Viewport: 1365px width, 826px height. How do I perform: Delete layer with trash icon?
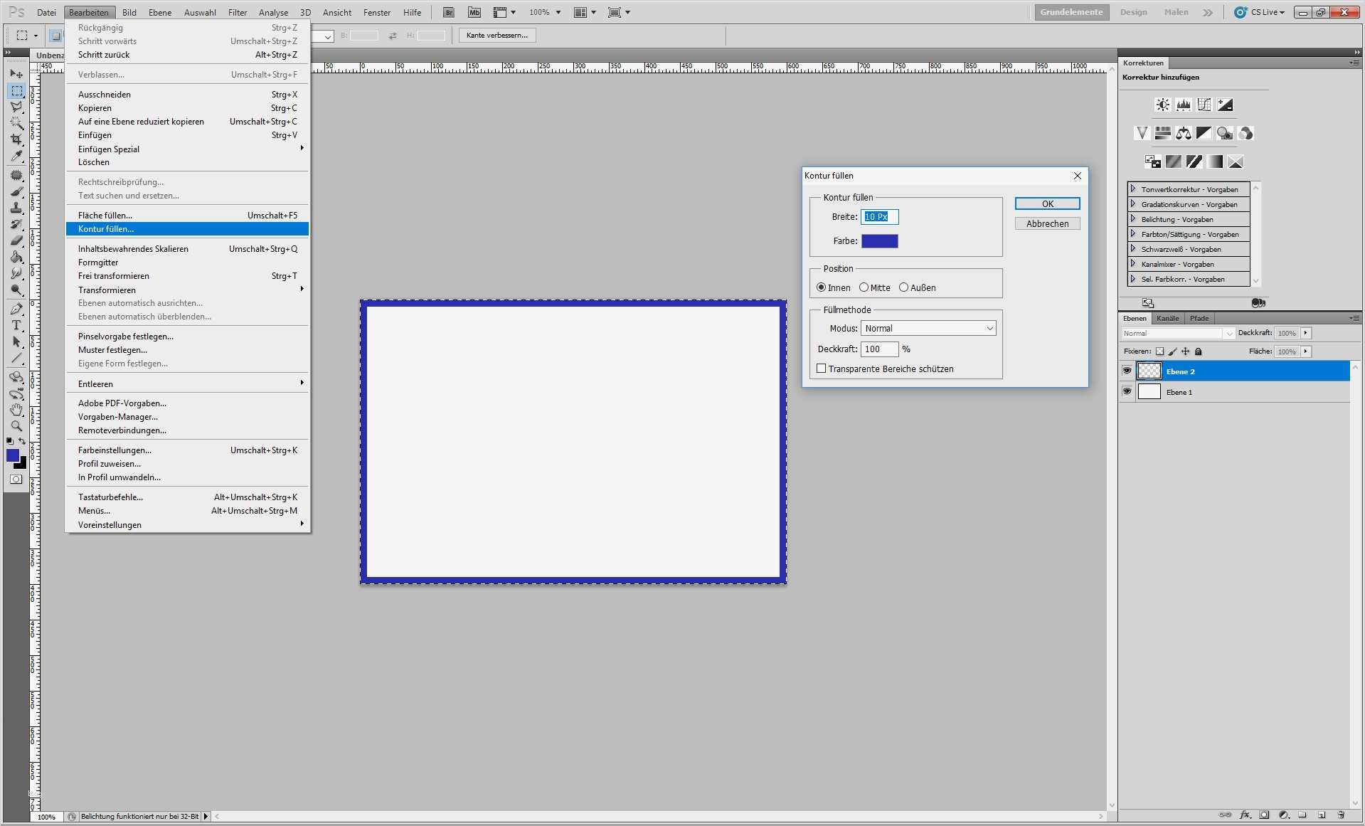1341,815
